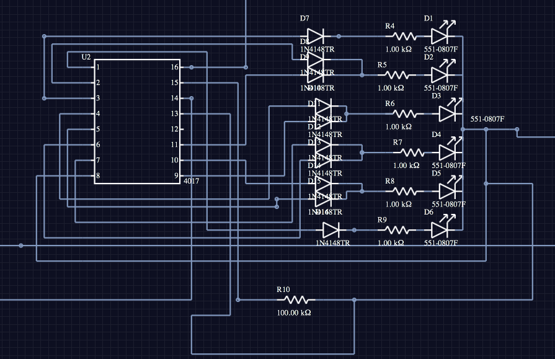Select the D5 LED symbol
Viewport: 555px width, 359px height.
pyautogui.click(x=451, y=188)
